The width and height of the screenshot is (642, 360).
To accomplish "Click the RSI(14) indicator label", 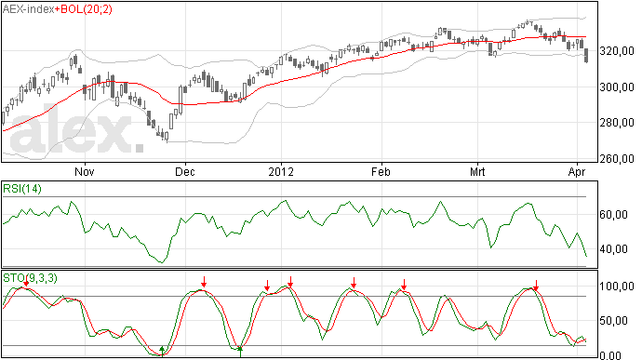I will point(22,189).
